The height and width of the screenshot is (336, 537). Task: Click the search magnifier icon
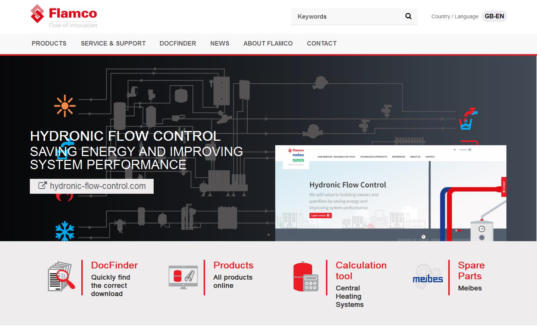pyautogui.click(x=408, y=16)
